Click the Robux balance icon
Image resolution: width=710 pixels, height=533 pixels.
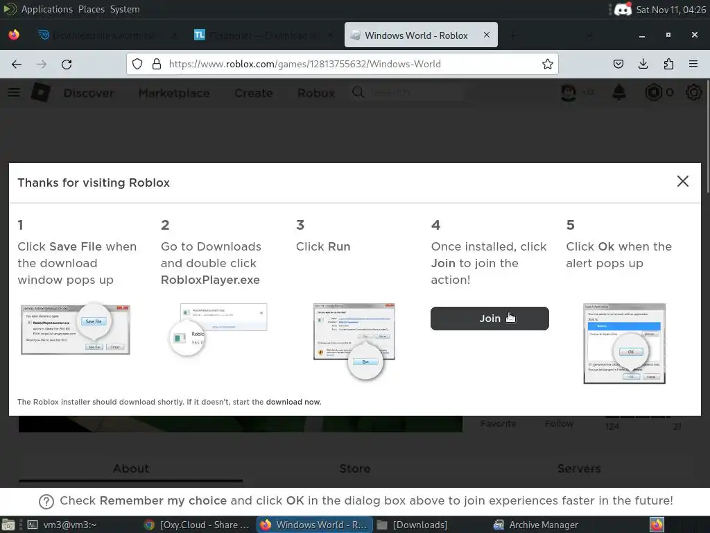[653, 92]
